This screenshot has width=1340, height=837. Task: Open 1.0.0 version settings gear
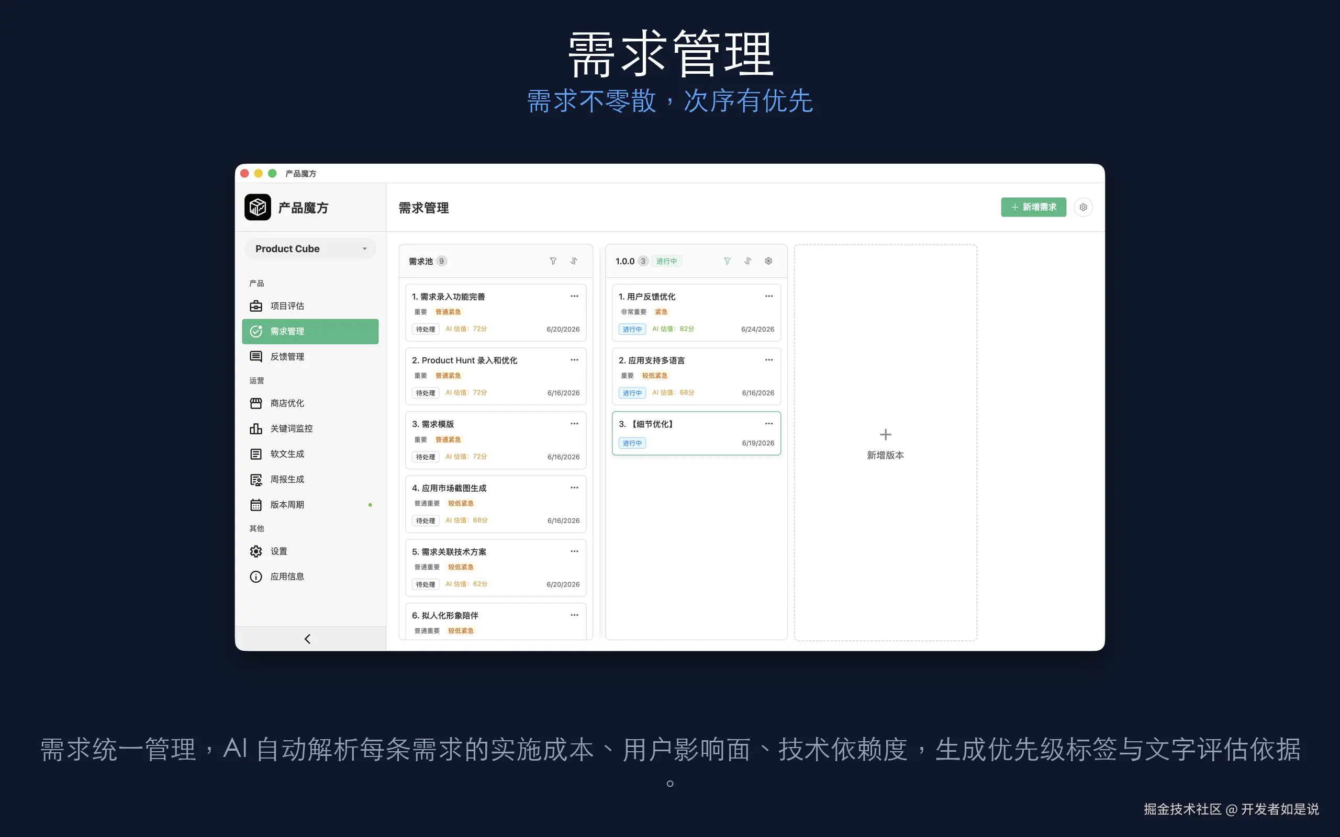point(768,261)
